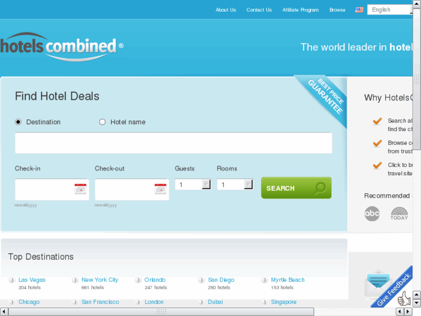Select the Hotel name radio button
The image size is (421, 316).
tap(102, 122)
